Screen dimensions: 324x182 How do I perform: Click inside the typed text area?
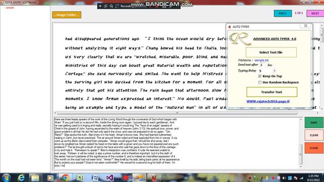click(177, 143)
